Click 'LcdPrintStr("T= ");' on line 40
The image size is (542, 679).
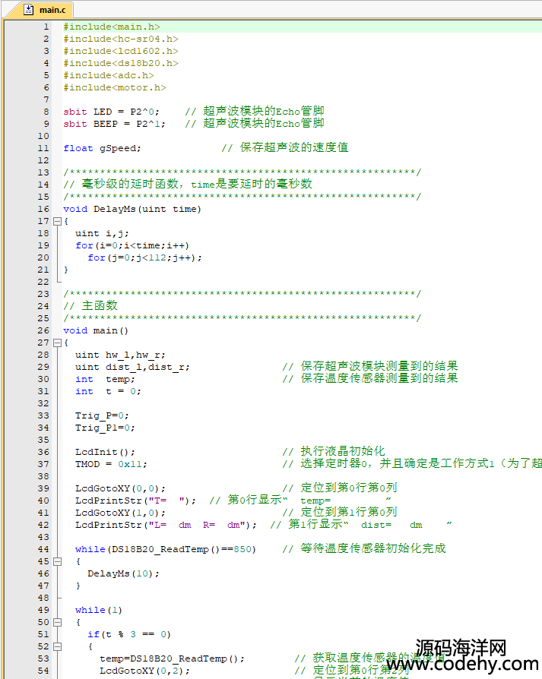click(x=135, y=501)
